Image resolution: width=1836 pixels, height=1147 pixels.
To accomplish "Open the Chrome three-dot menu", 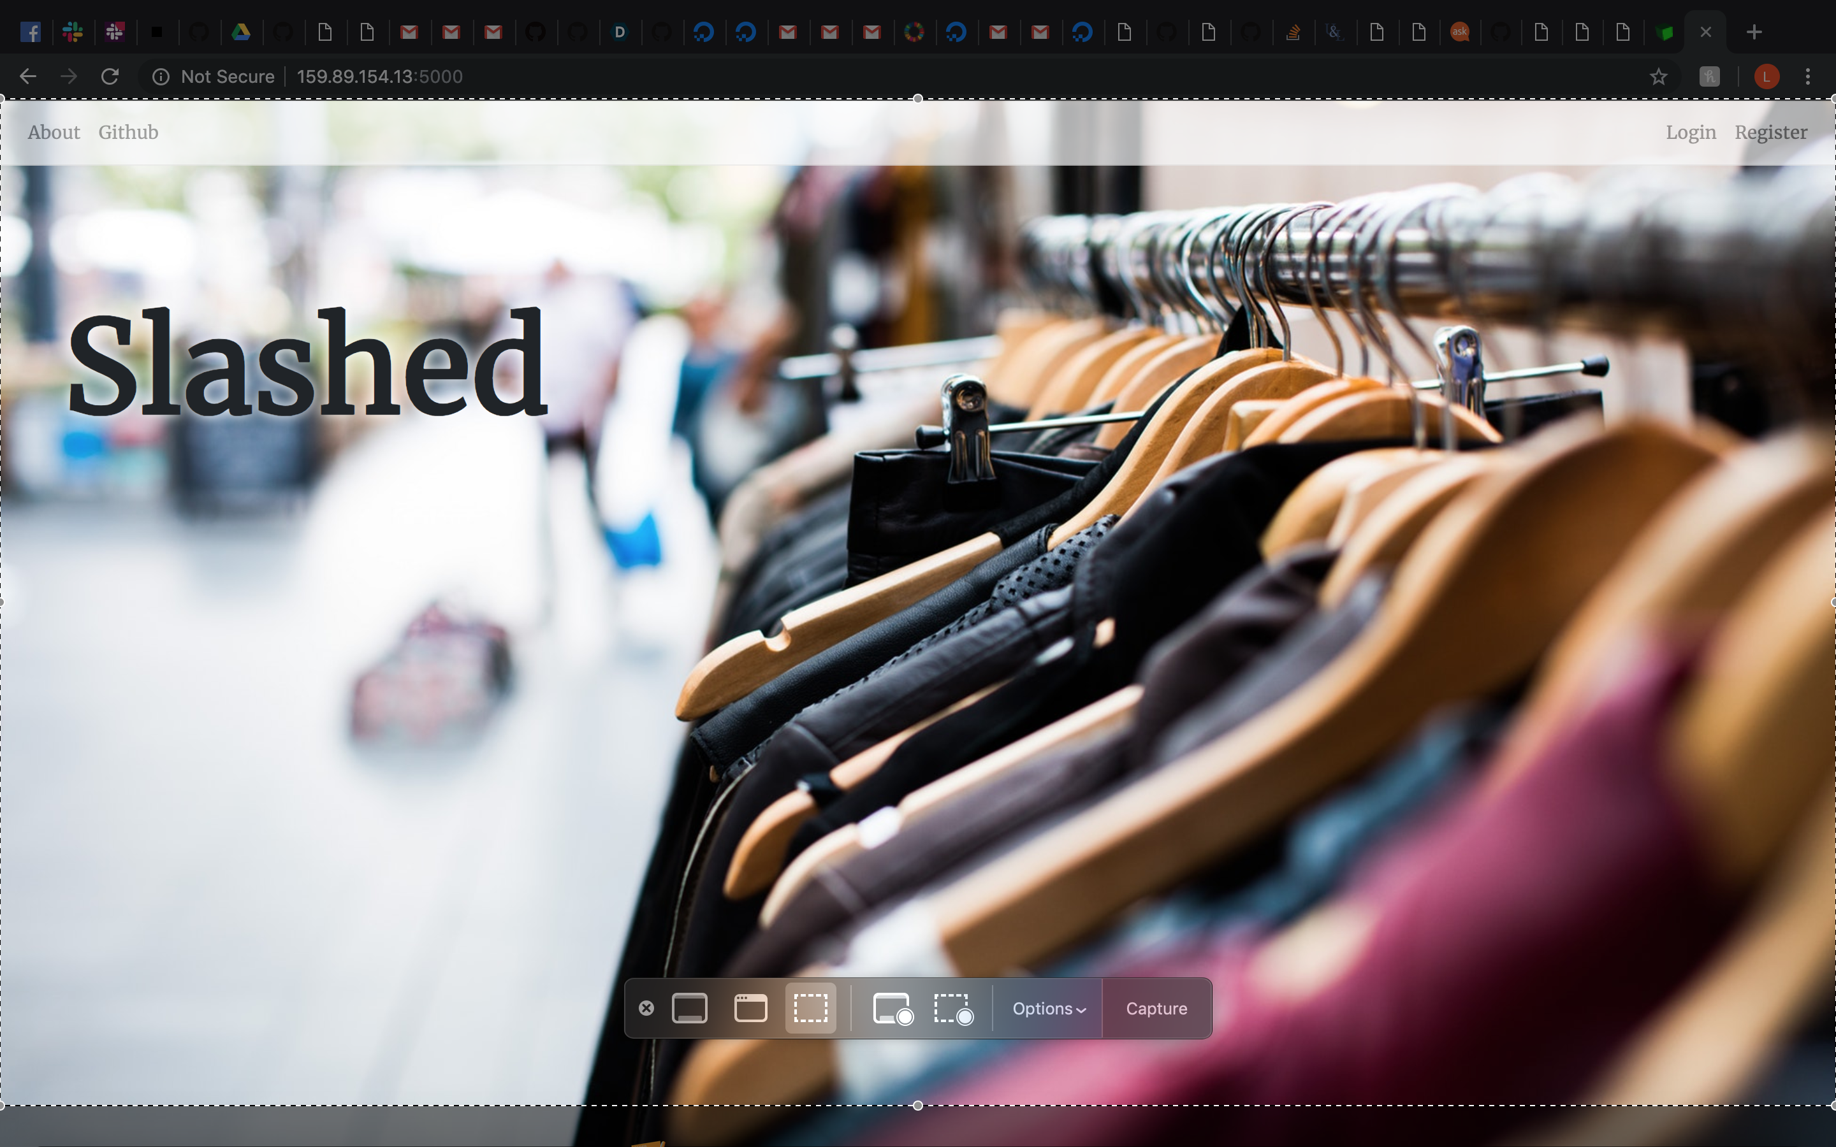I will pos(1807,76).
